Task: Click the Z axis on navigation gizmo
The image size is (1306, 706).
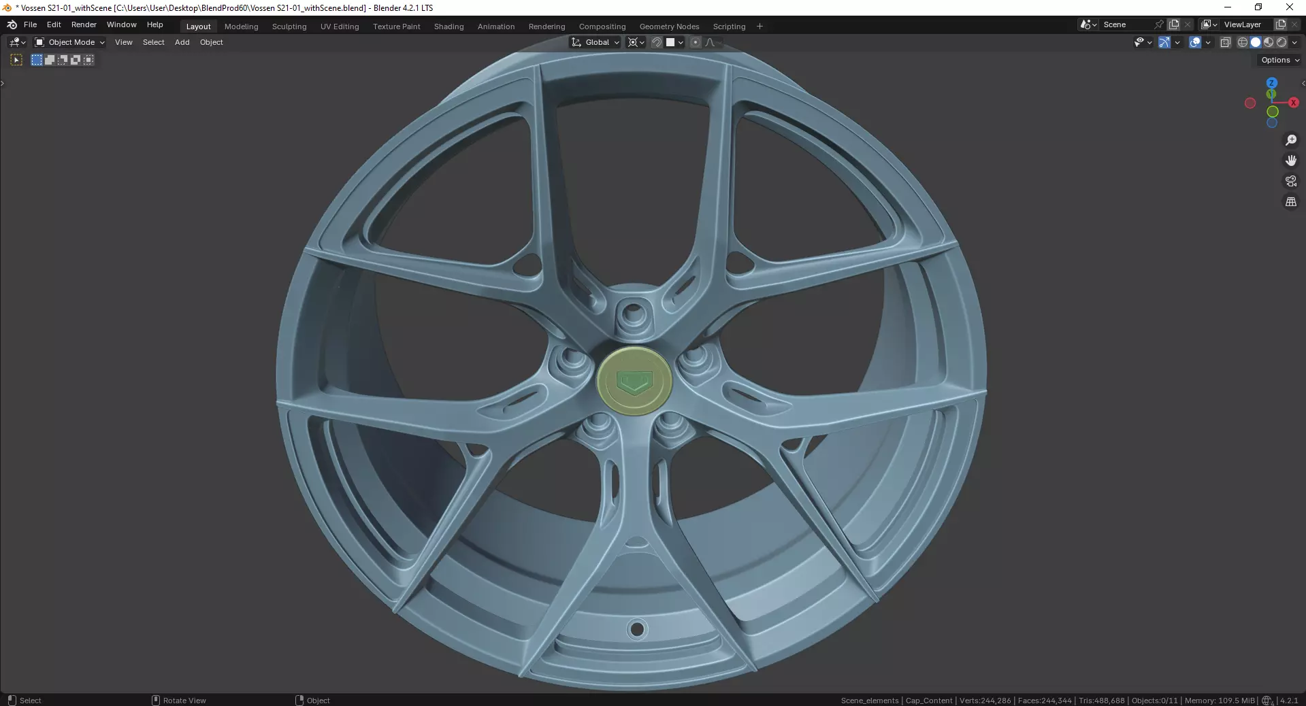Action: (1271, 83)
